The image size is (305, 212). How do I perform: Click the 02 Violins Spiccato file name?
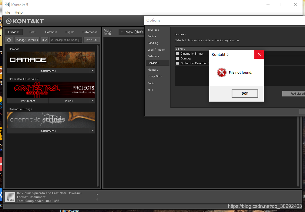49,193
